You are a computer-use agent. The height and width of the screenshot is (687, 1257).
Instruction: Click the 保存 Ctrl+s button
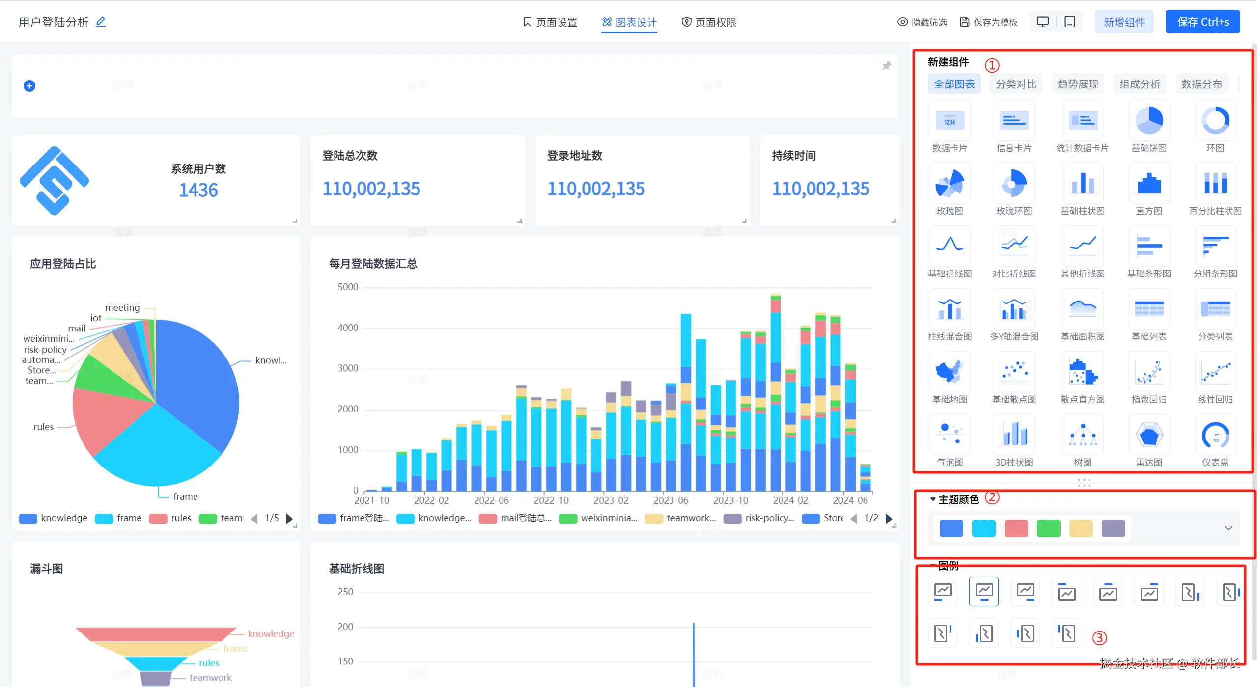click(x=1202, y=22)
